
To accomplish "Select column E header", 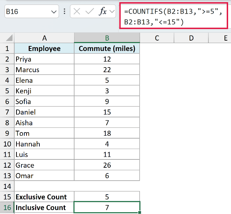I will 220,38.
